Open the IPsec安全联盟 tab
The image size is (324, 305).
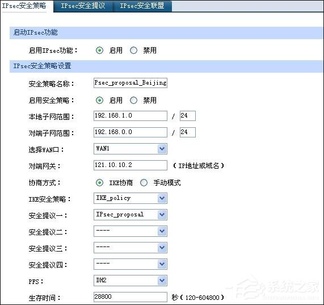142,6
